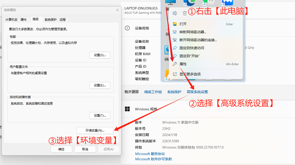Viewport: 295px width, 165px height.
Task: Expand the Windows 规格 section header
Action: (146, 109)
